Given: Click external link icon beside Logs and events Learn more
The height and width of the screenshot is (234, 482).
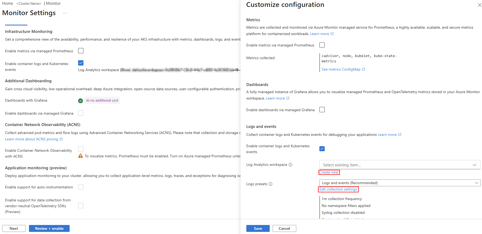Looking at the screenshot, I should [400, 135].
